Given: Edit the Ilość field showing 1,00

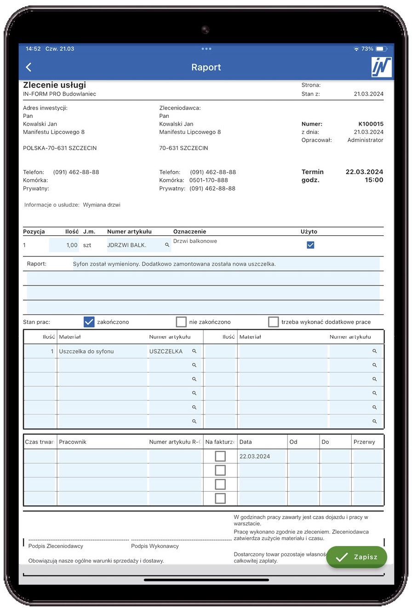Looking at the screenshot, I should click(64, 245).
